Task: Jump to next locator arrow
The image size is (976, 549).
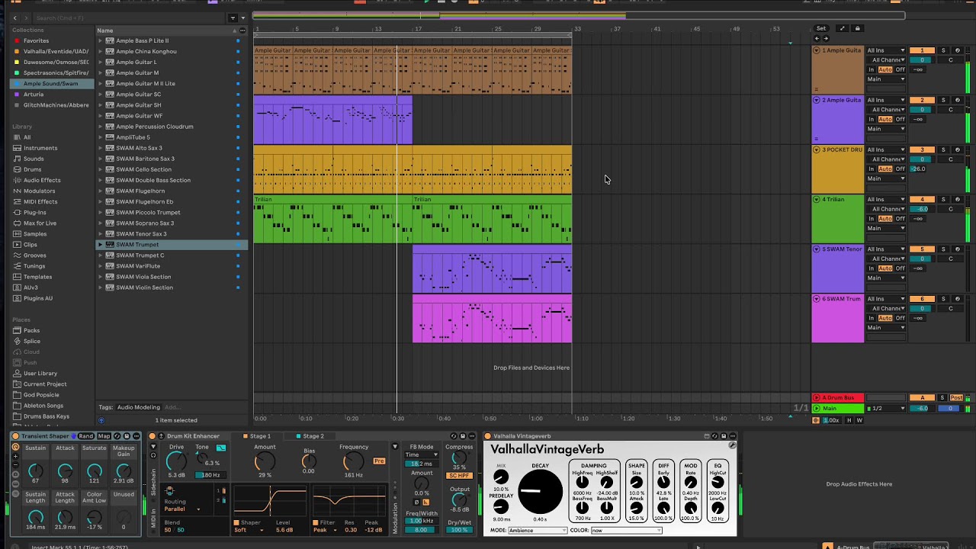Action: click(826, 38)
